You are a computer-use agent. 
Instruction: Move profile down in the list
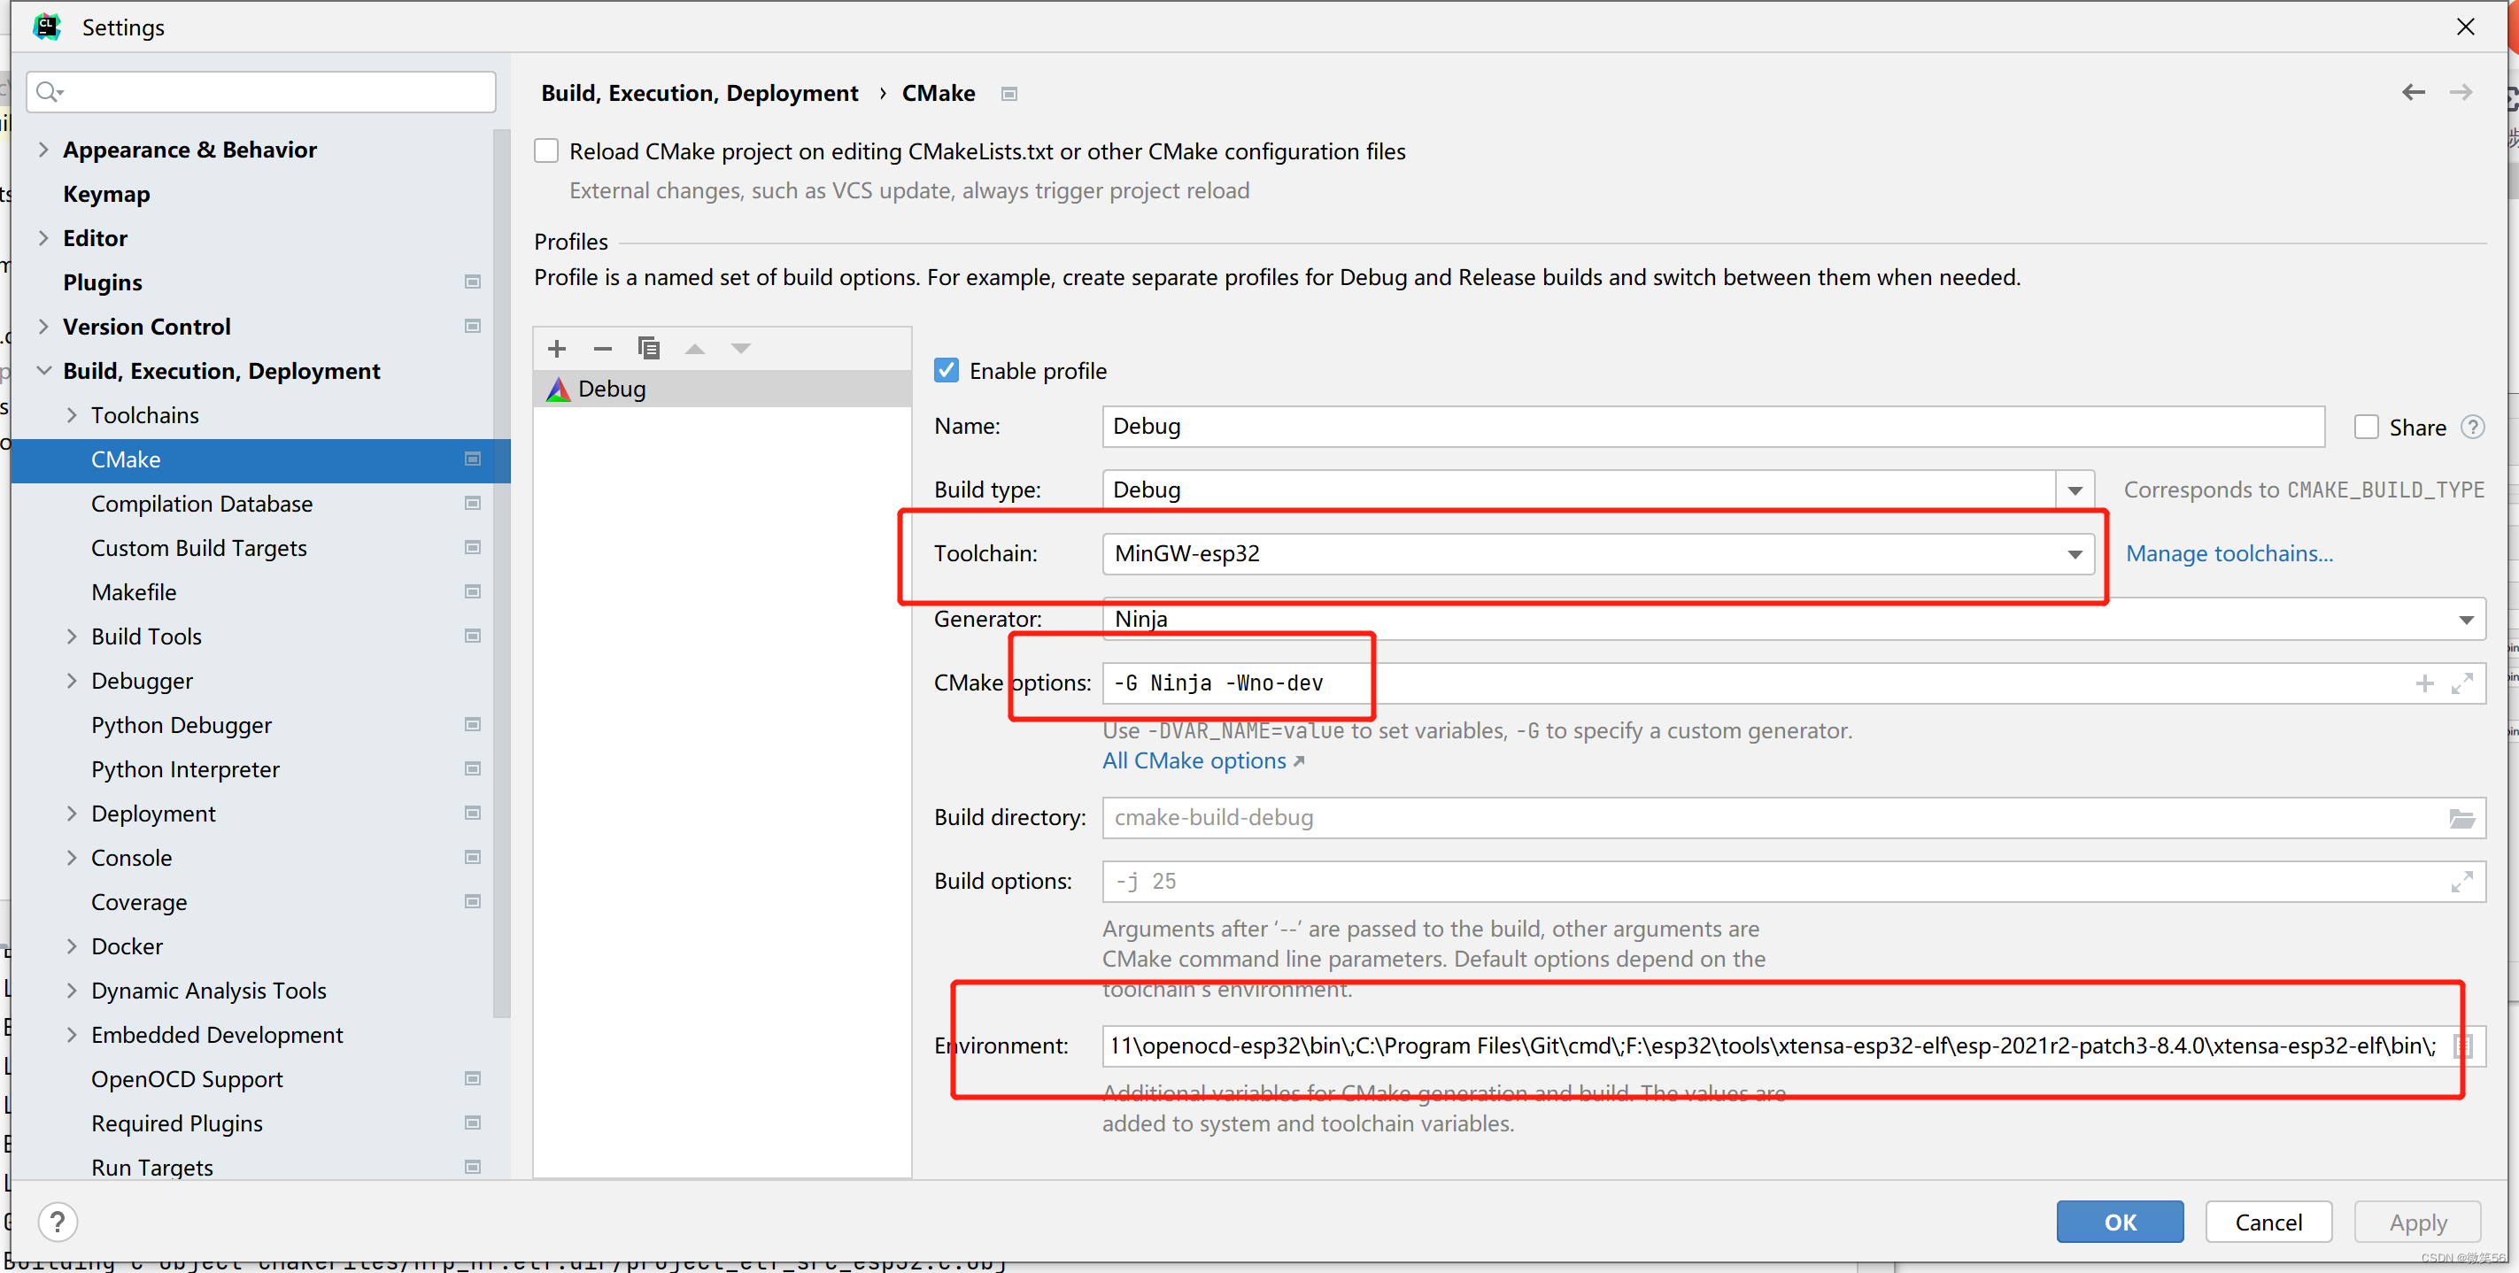(740, 348)
